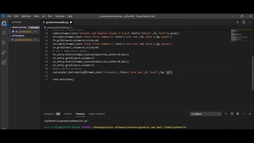Click unsaved dot on greaterandsmaller.py tab

71,22
